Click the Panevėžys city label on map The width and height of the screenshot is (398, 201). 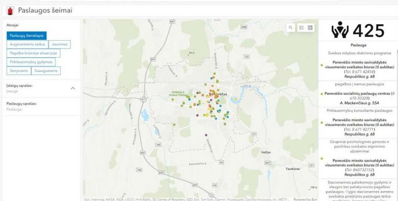[x=218, y=94]
